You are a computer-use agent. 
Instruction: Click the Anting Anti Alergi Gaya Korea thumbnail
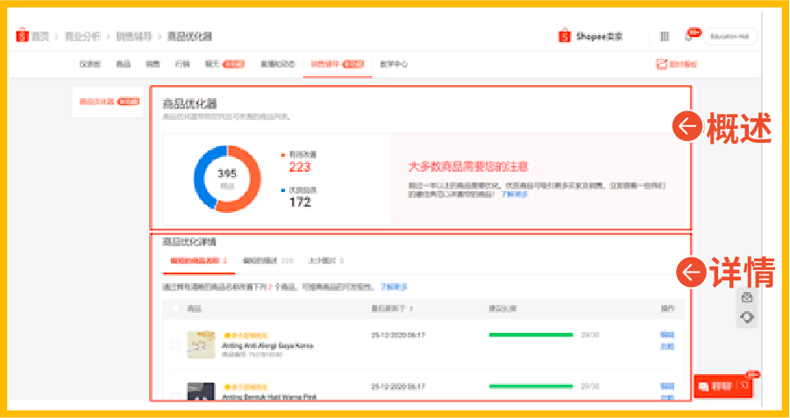coord(201,344)
